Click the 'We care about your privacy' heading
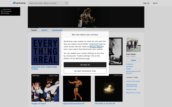 tap(85, 35)
